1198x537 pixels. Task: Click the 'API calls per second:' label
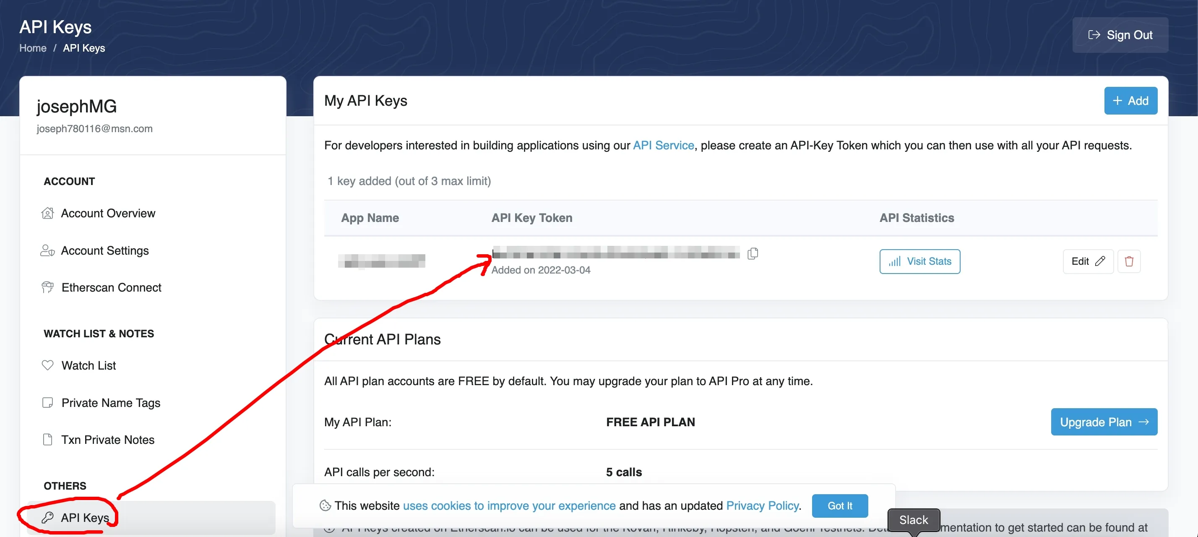[379, 472]
